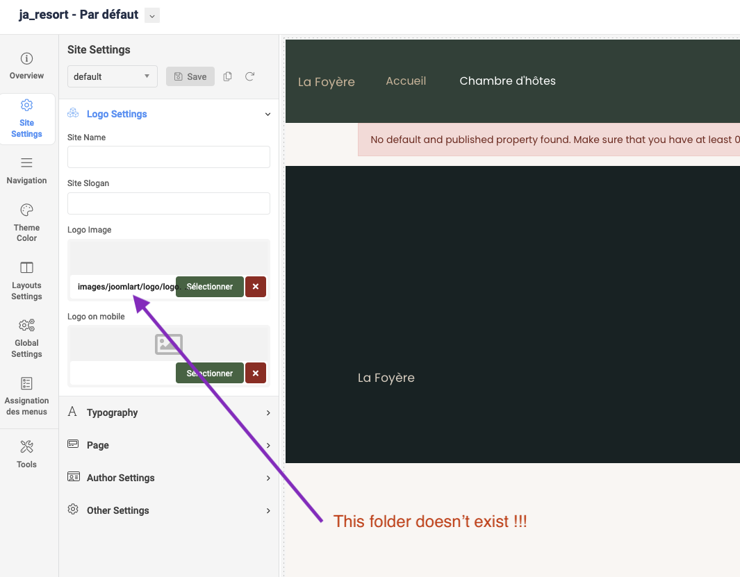740x577 pixels.
Task: Click Sélectionner for Logo Image
Action: pyautogui.click(x=210, y=287)
